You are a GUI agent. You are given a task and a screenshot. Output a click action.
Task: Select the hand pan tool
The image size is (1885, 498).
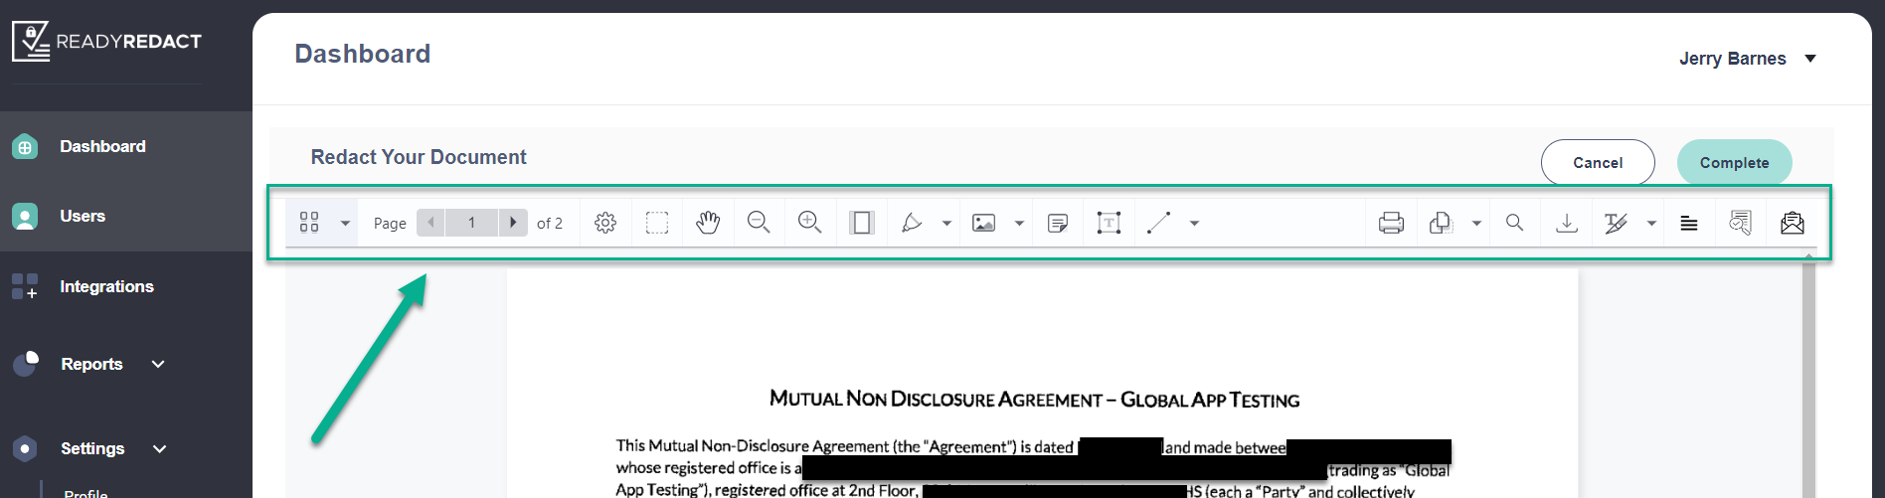(708, 223)
